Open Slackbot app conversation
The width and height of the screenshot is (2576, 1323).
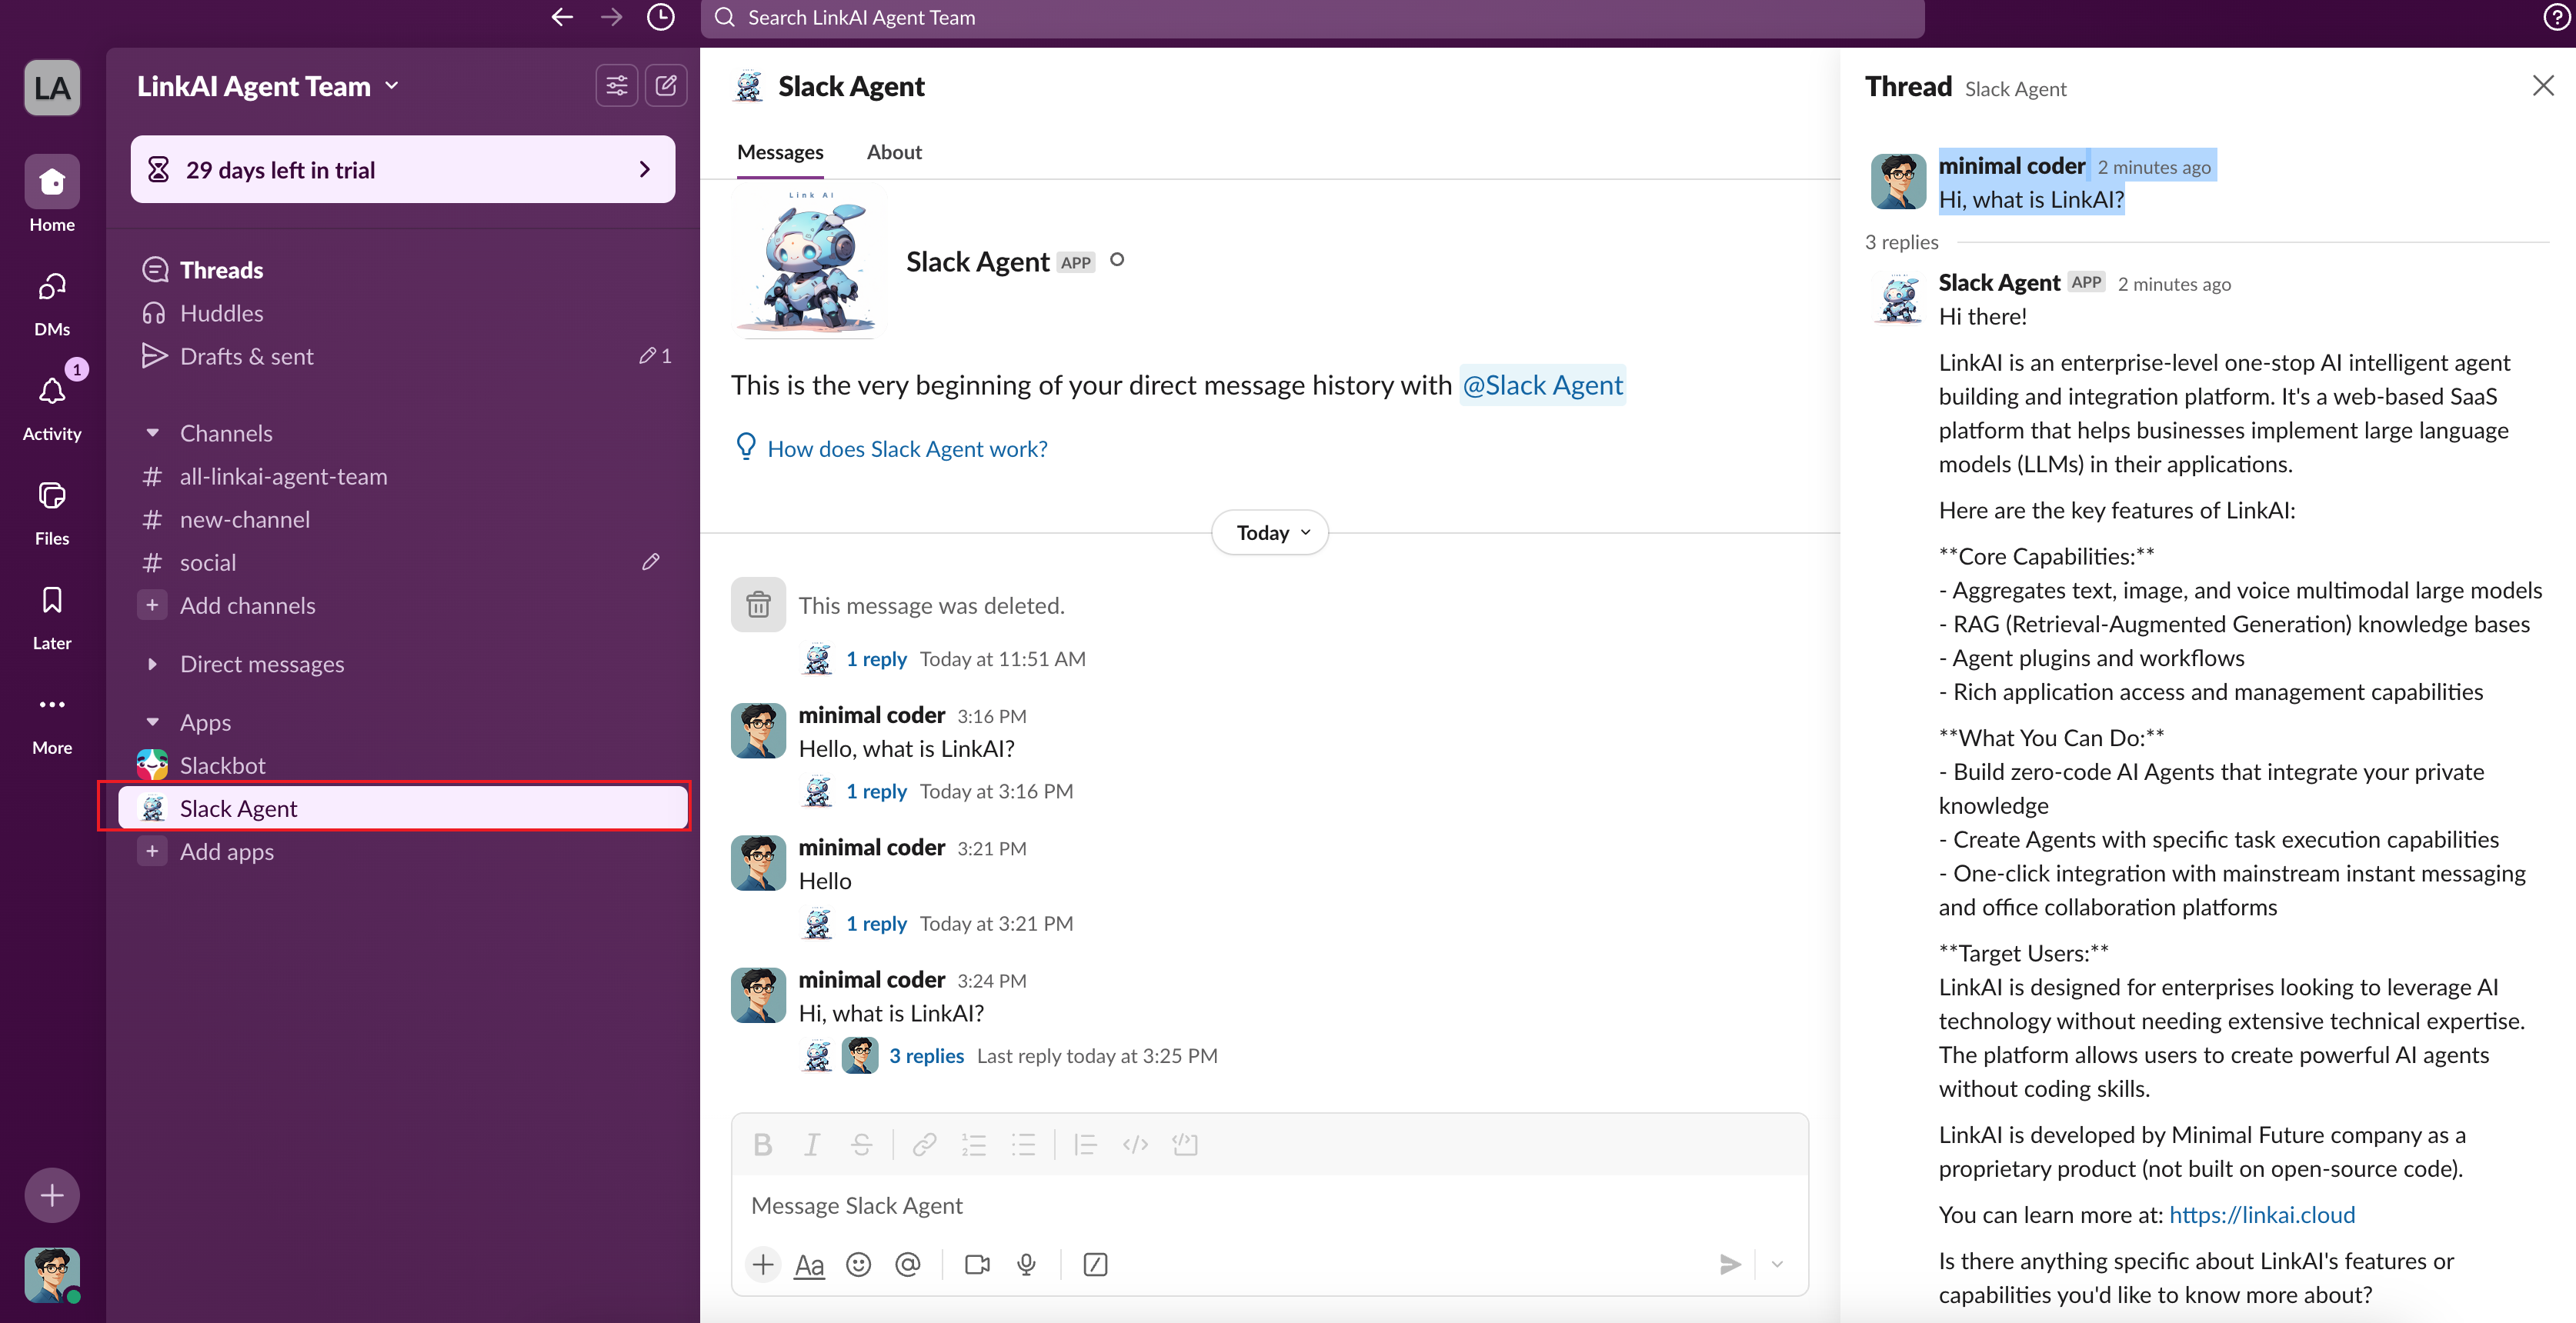point(403,765)
